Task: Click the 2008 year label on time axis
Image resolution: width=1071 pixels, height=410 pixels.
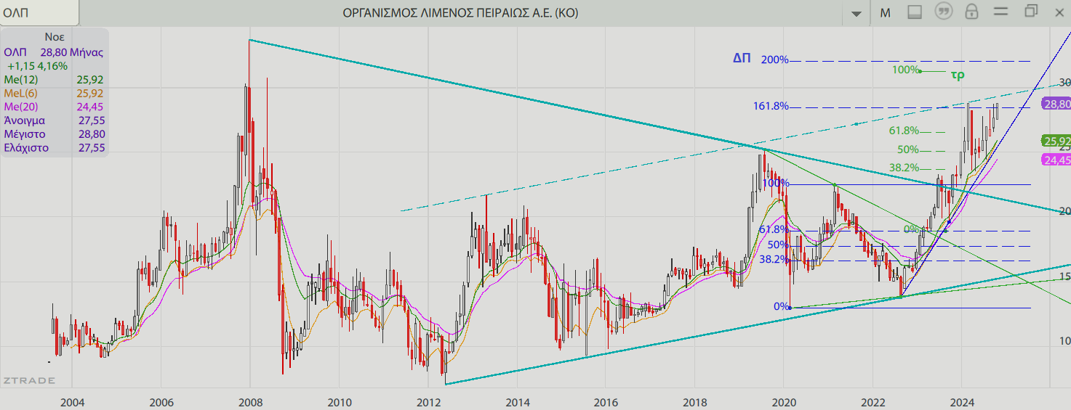Action: (249, 402)
